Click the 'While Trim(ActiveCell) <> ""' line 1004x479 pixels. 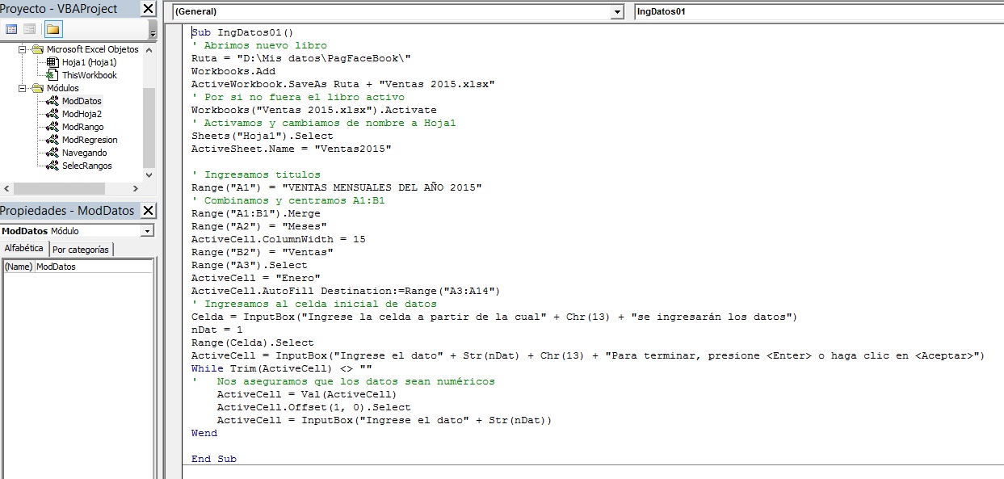[x=281, y=369]
